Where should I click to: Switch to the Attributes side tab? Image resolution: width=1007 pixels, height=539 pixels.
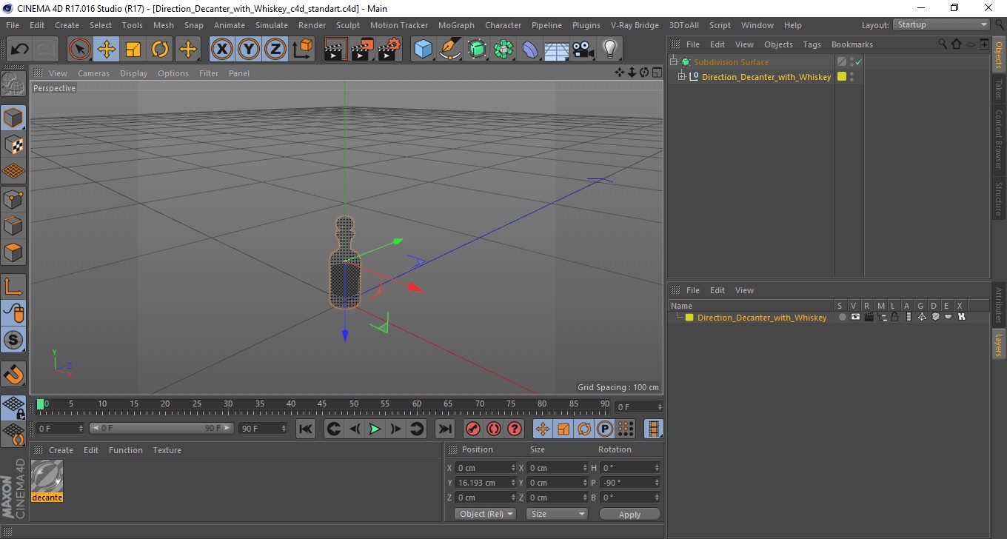pos(999,305)
